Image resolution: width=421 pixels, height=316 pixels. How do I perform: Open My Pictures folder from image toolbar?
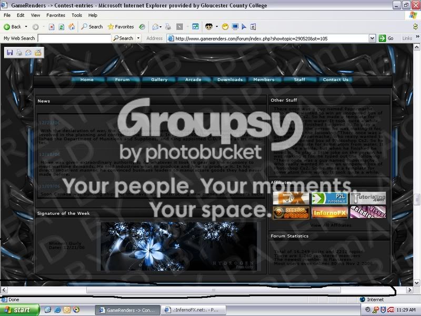pyautogui.click(x=38, y=52)
